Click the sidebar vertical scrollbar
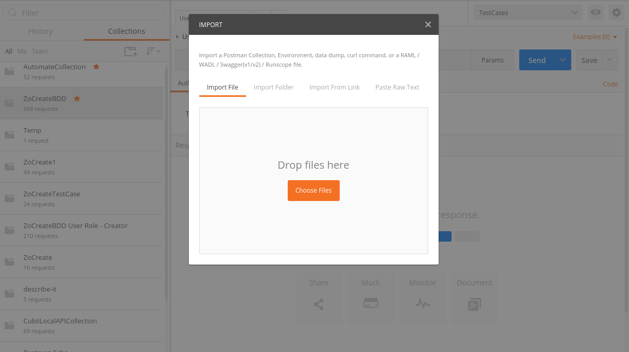The height and width of the screenshot is (352, 629). pos(166,182)
